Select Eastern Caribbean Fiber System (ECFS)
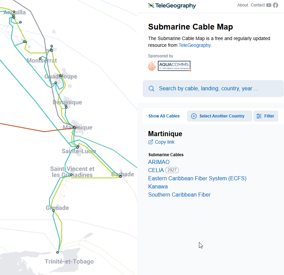 click(197, 178)
